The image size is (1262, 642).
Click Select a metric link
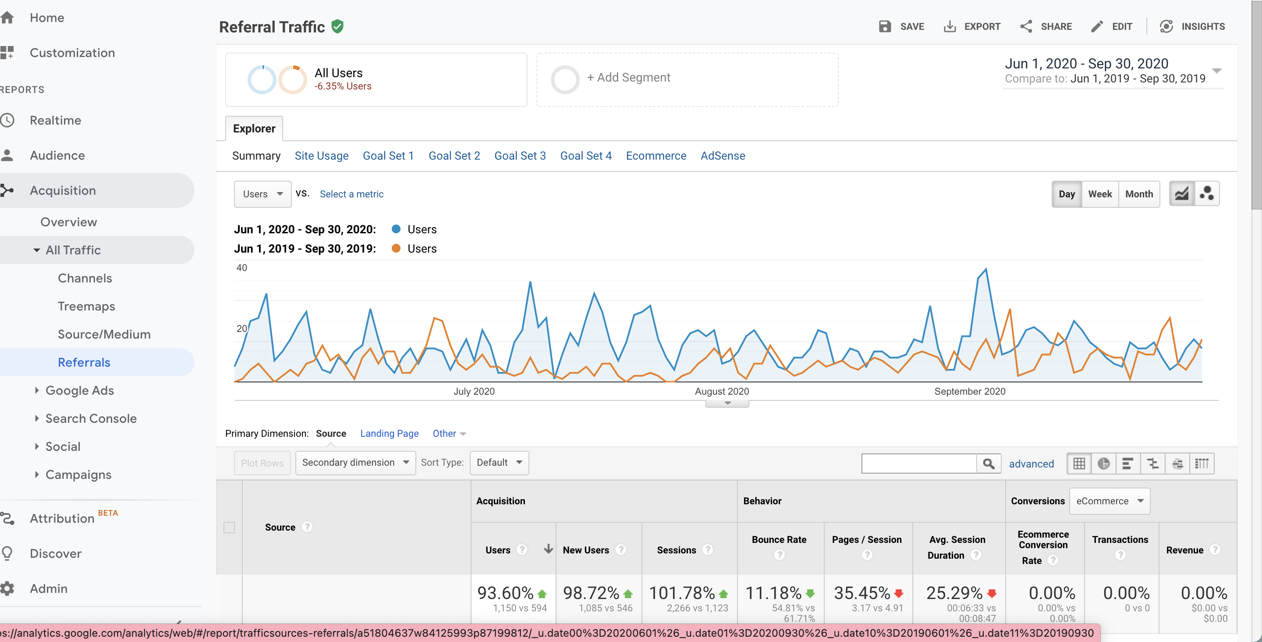[351, 194]
